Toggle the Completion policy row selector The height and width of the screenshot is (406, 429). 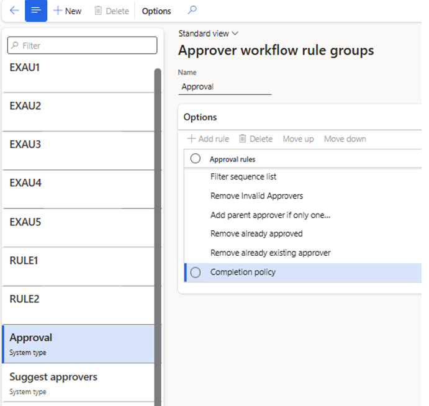point(196,273)
